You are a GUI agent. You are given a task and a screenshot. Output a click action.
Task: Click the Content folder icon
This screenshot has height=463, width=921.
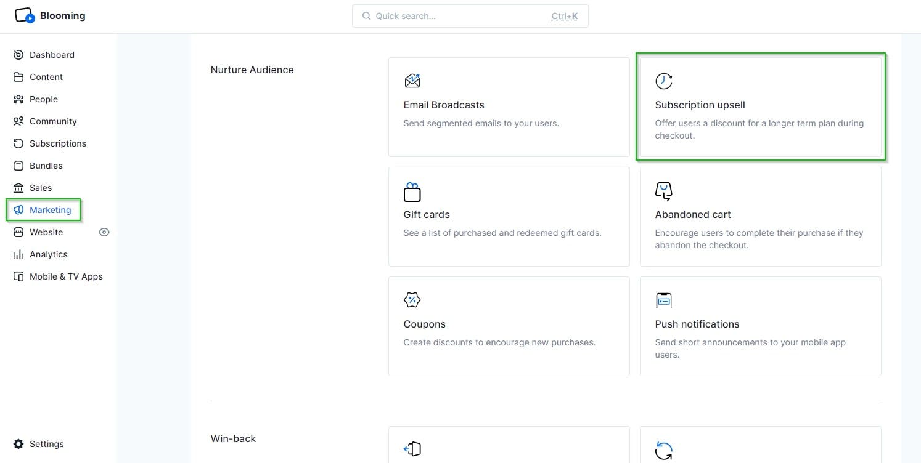[18, 77]
